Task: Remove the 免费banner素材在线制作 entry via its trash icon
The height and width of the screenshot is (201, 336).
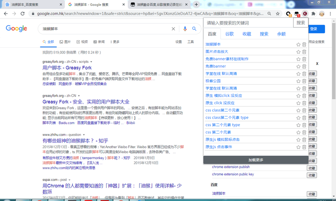Action: coord(304,59)
